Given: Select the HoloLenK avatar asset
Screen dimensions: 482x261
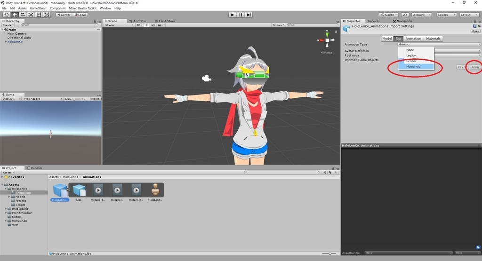Looking at the screenshot, I should point(155,192).
